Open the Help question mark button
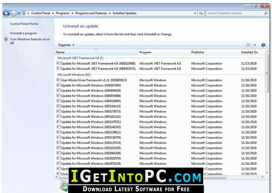 (x=263, y=45)
